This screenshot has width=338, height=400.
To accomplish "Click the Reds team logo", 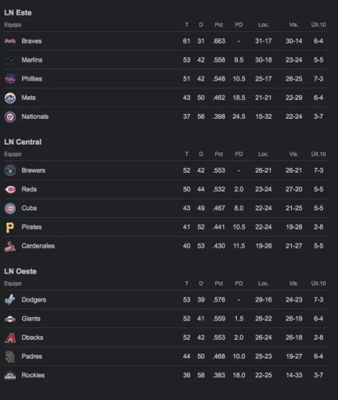I will tap(10, 189).
